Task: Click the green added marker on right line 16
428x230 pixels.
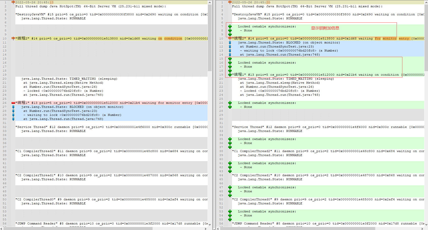Action: point(230,63)
